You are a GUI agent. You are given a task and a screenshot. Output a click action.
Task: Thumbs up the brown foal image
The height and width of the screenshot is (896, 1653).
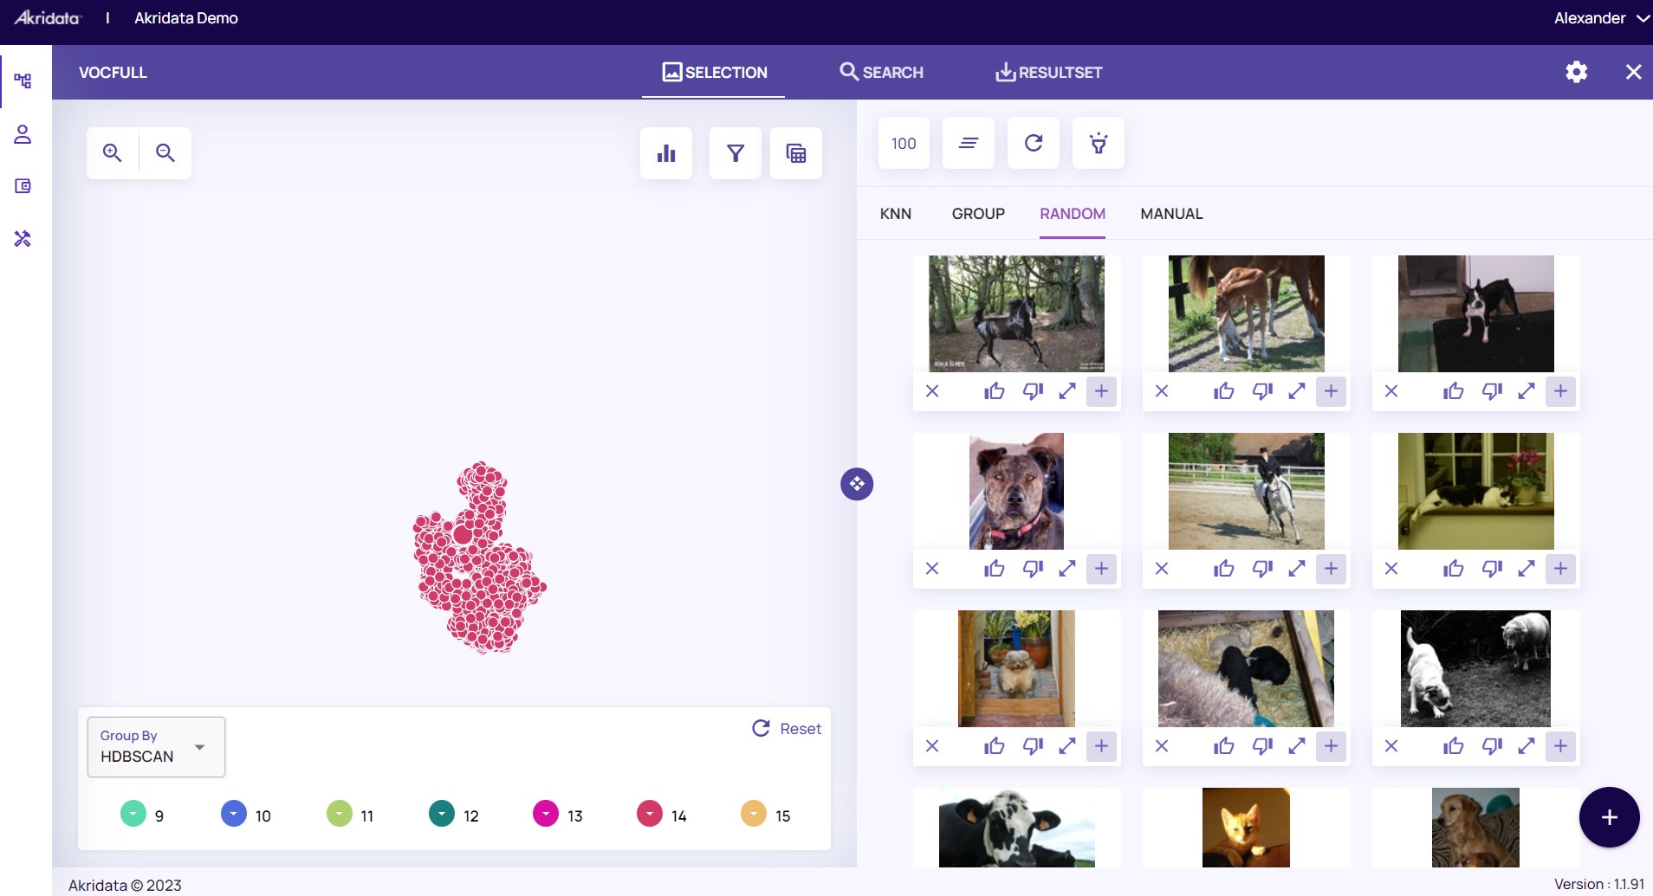click(1224, 391)
